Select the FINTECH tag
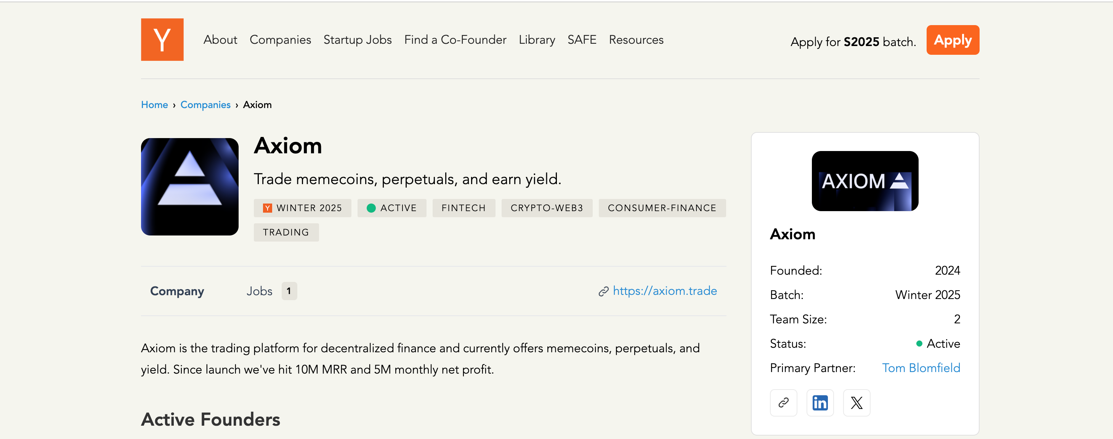This screenshot has height=439, width=1113. (463, 208)
